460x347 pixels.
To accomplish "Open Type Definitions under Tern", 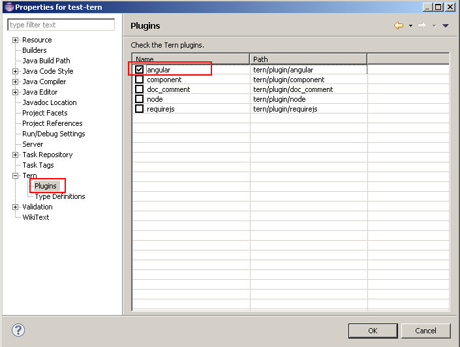I will [x=60, y=196].
